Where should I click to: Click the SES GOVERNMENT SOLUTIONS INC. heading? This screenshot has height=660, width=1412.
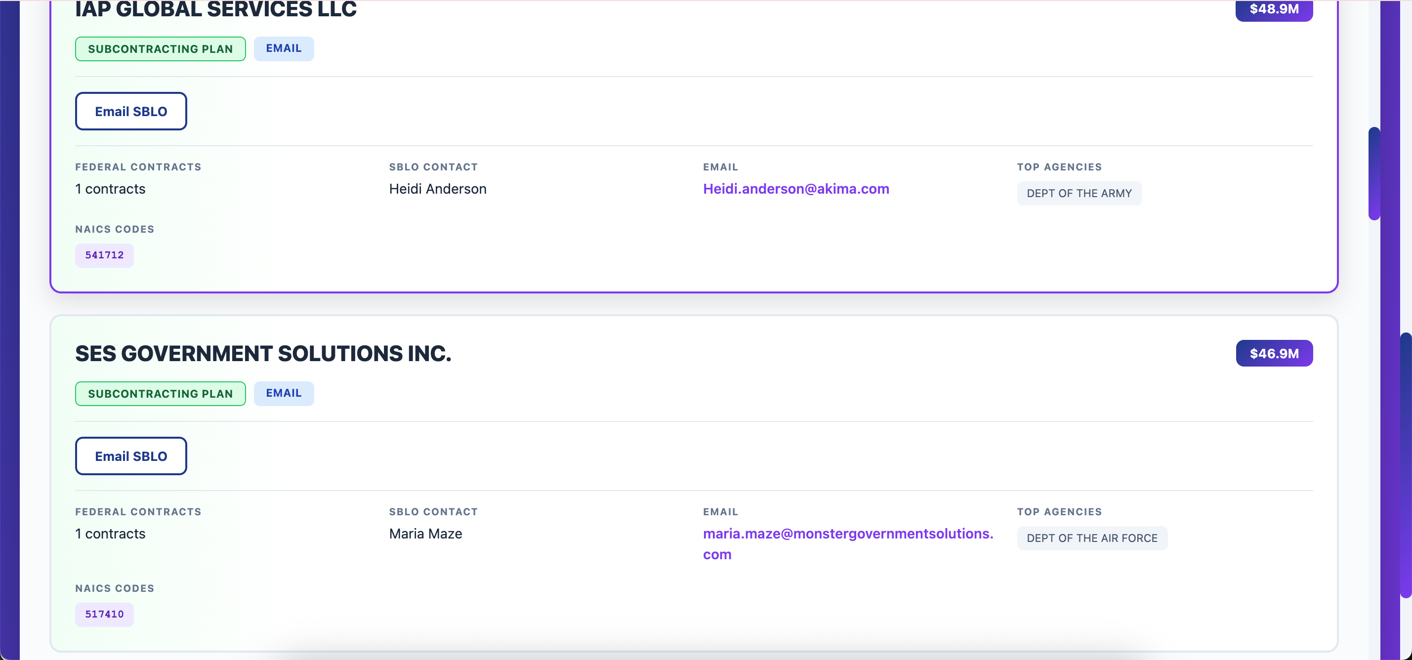click(x=263, y=353)
